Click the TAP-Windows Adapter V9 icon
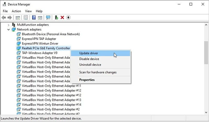The height and width of the screenshot is (122, 209). pos(19,53)
